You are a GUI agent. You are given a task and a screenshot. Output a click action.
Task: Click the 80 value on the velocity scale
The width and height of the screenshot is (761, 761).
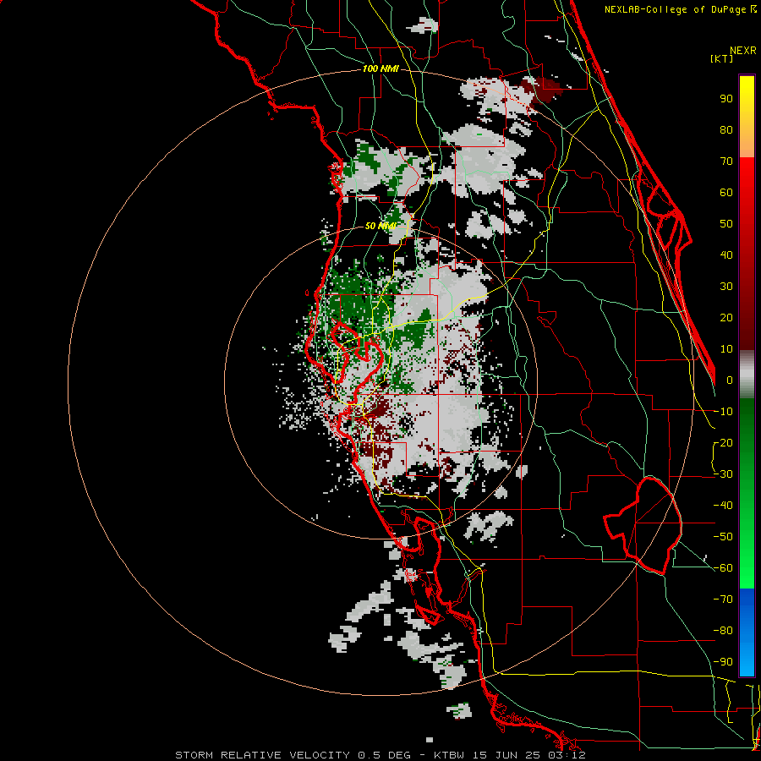coord(726,130)
